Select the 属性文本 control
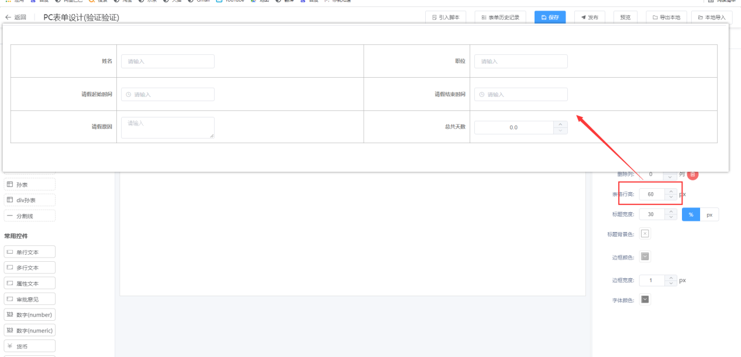This screenshot has width=741, height=357. click(x=30, y=283)
